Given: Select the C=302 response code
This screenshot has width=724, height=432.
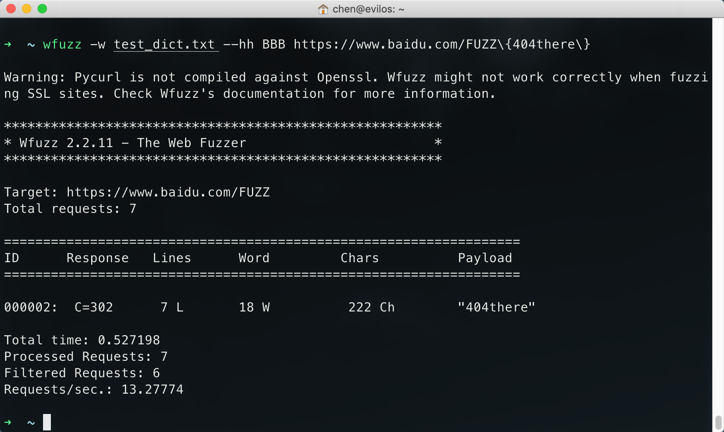Looking at the screenshot, I should click(x=93, y=307).
